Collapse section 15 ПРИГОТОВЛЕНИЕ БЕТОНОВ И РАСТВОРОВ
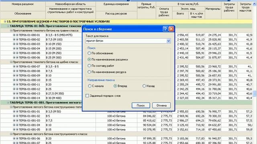This screenshot has height=144, width=257. pos(5,21)
